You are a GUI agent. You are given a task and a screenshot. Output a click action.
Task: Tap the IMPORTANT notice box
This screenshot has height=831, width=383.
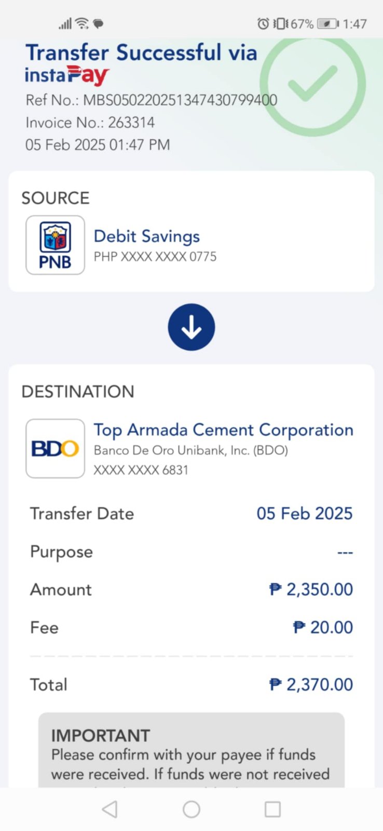click(x=191, y=751)
